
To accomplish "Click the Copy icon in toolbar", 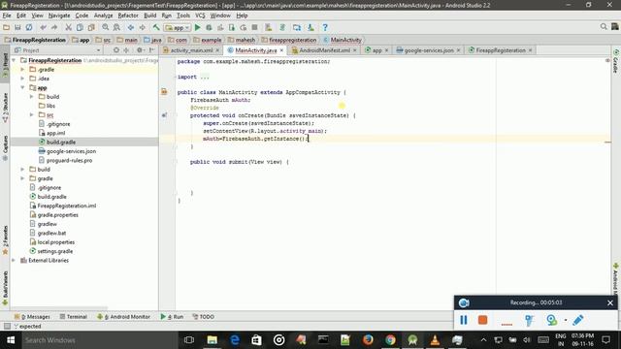I will pyautogui.click(x=80, y=27).
